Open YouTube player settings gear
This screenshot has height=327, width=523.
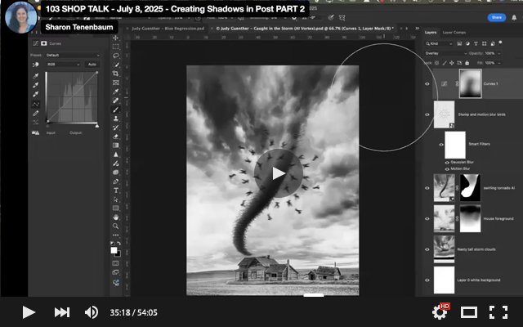[439, 312]
